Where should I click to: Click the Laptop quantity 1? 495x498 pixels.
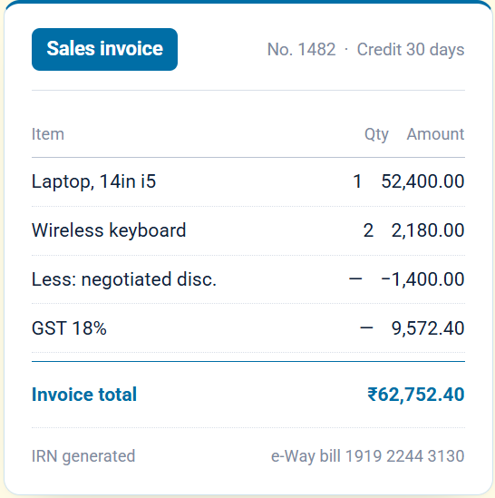[357, 181]
